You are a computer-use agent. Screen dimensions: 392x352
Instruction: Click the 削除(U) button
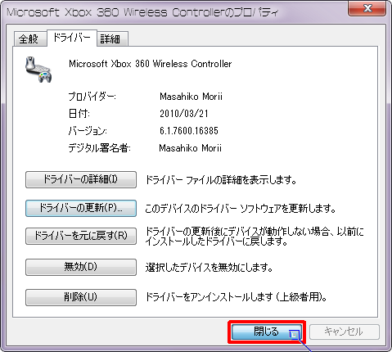pos(81,297)
